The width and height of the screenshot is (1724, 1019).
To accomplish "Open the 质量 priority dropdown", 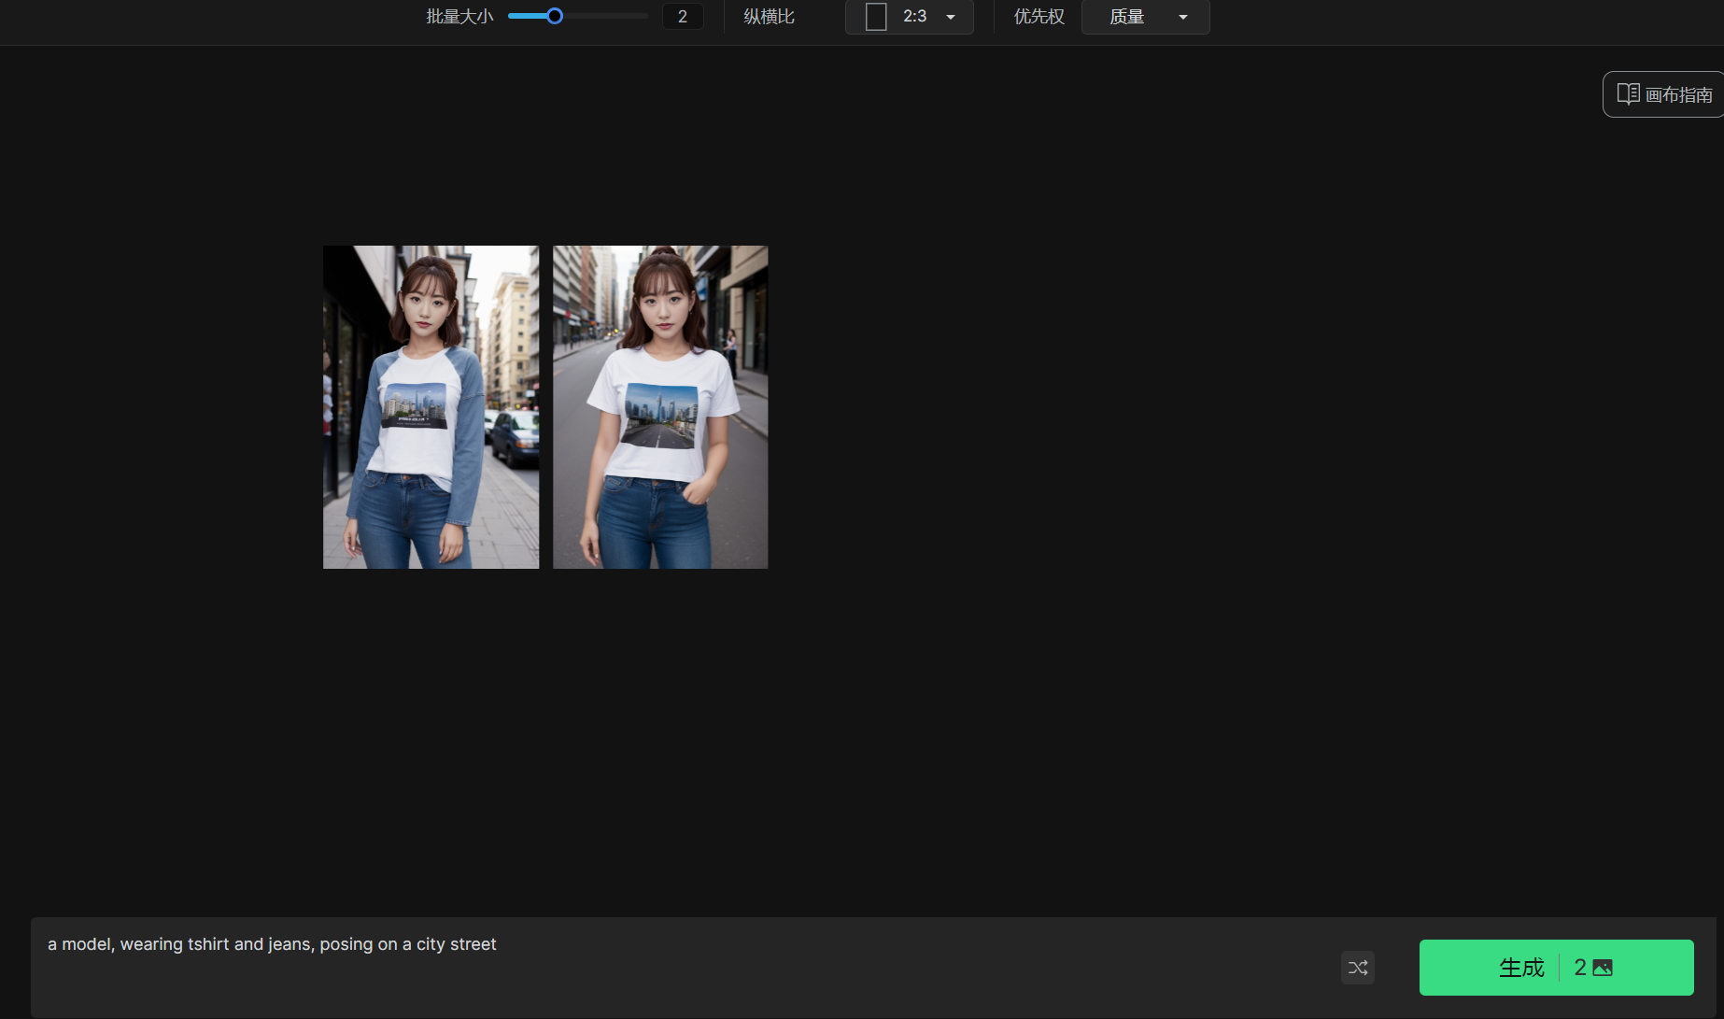I will 1145,17.
